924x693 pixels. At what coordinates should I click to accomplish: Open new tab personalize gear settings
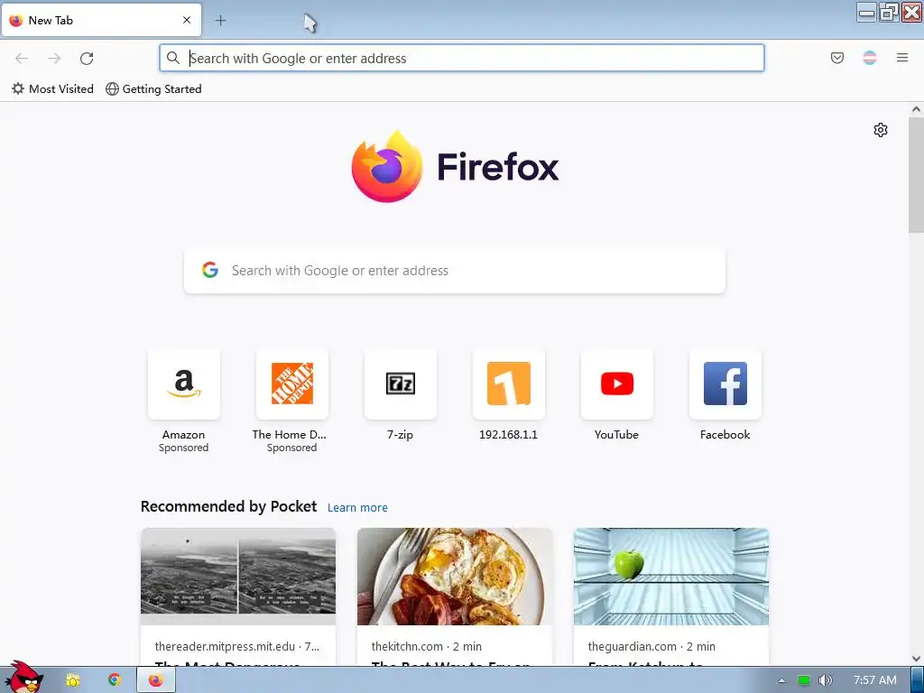(x=881, y=130)
